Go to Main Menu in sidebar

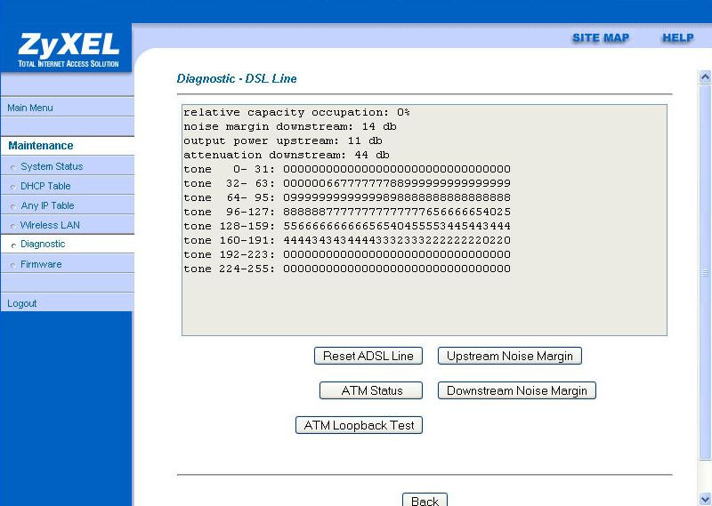(x=30, y=108)
